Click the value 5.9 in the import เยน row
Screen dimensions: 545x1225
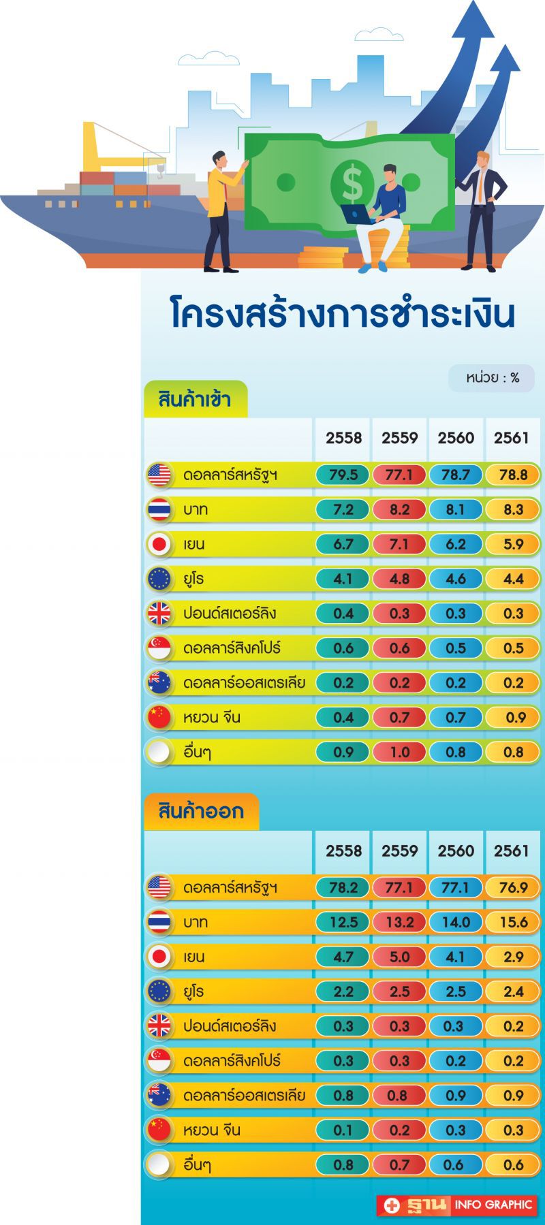(x=512, y=544)
